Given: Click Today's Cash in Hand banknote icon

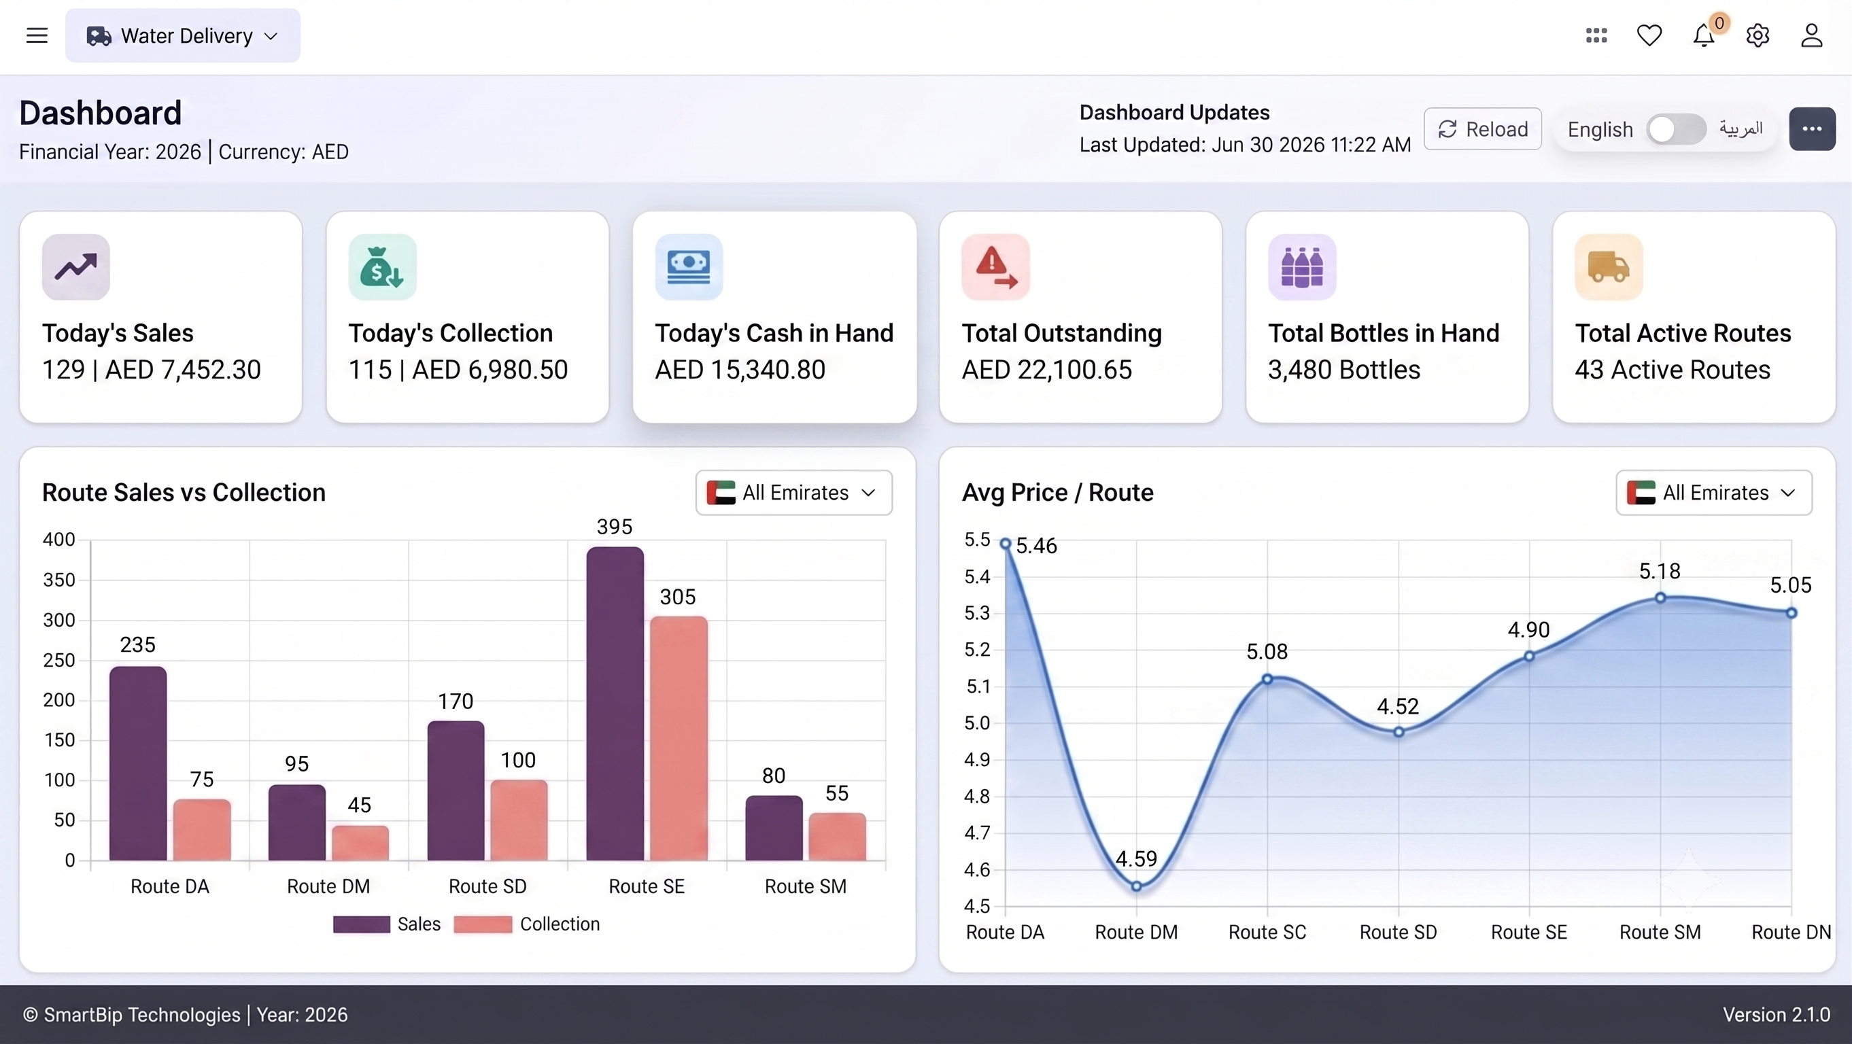Looking at the screenshot, I should (x=689, y=267).
